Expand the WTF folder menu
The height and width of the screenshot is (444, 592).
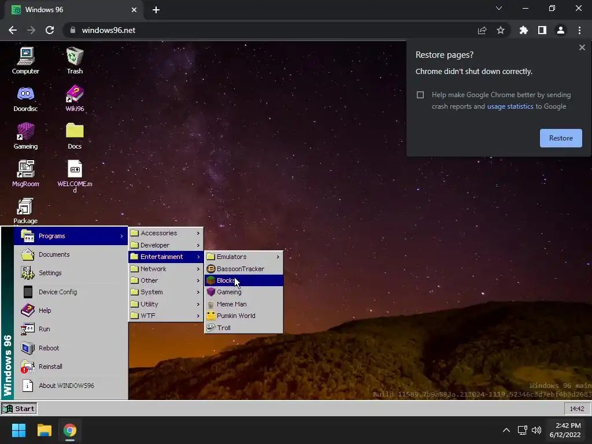(166, 316)
